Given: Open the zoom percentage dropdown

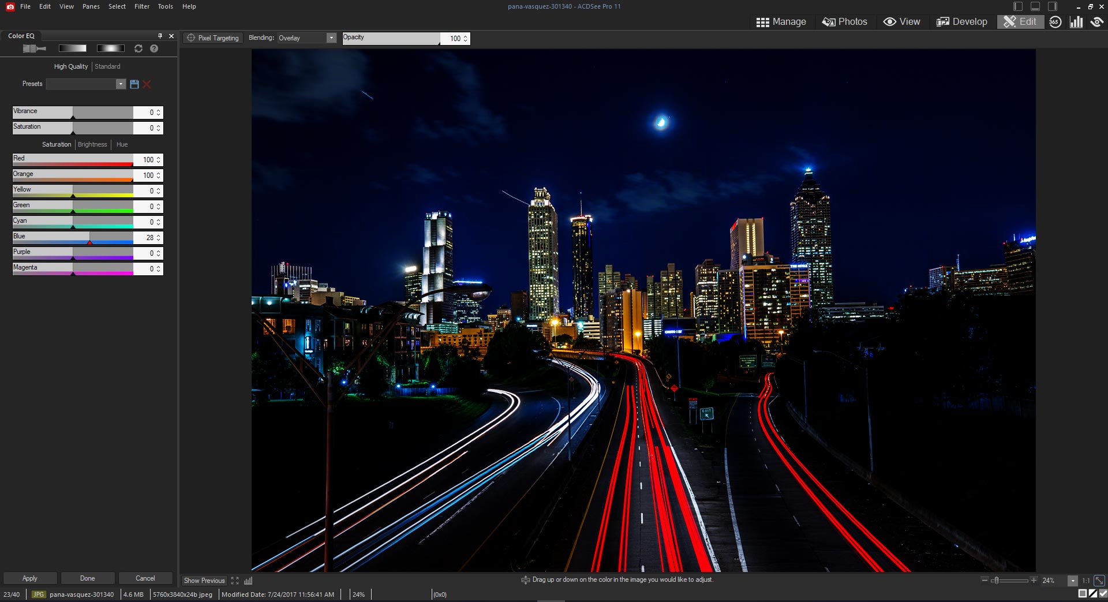Looking at the screenshot, I should (1073, 581).
